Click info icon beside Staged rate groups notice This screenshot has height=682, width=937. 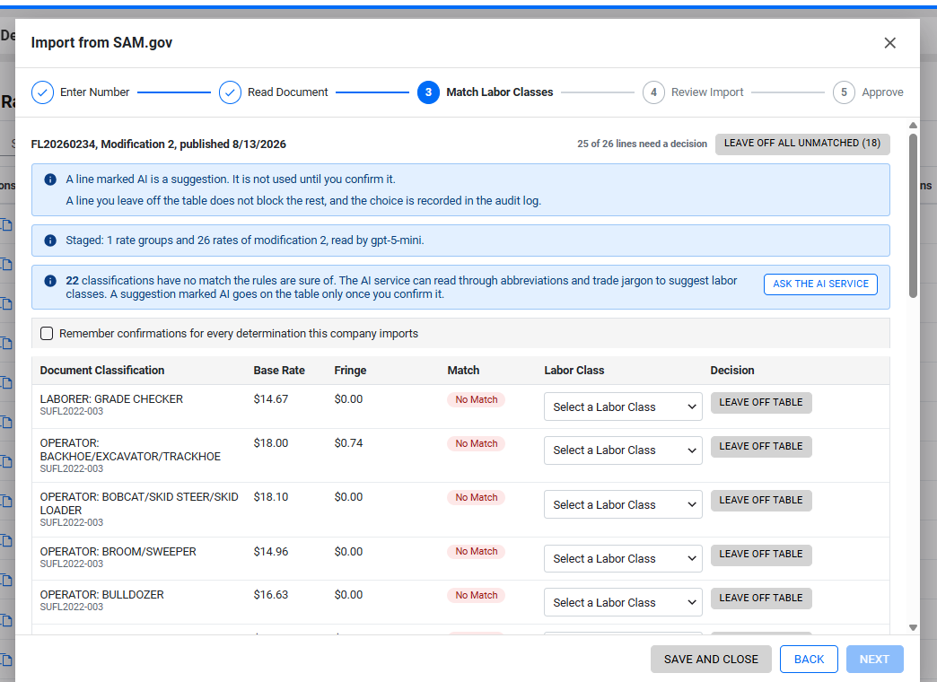pos(51,240)
